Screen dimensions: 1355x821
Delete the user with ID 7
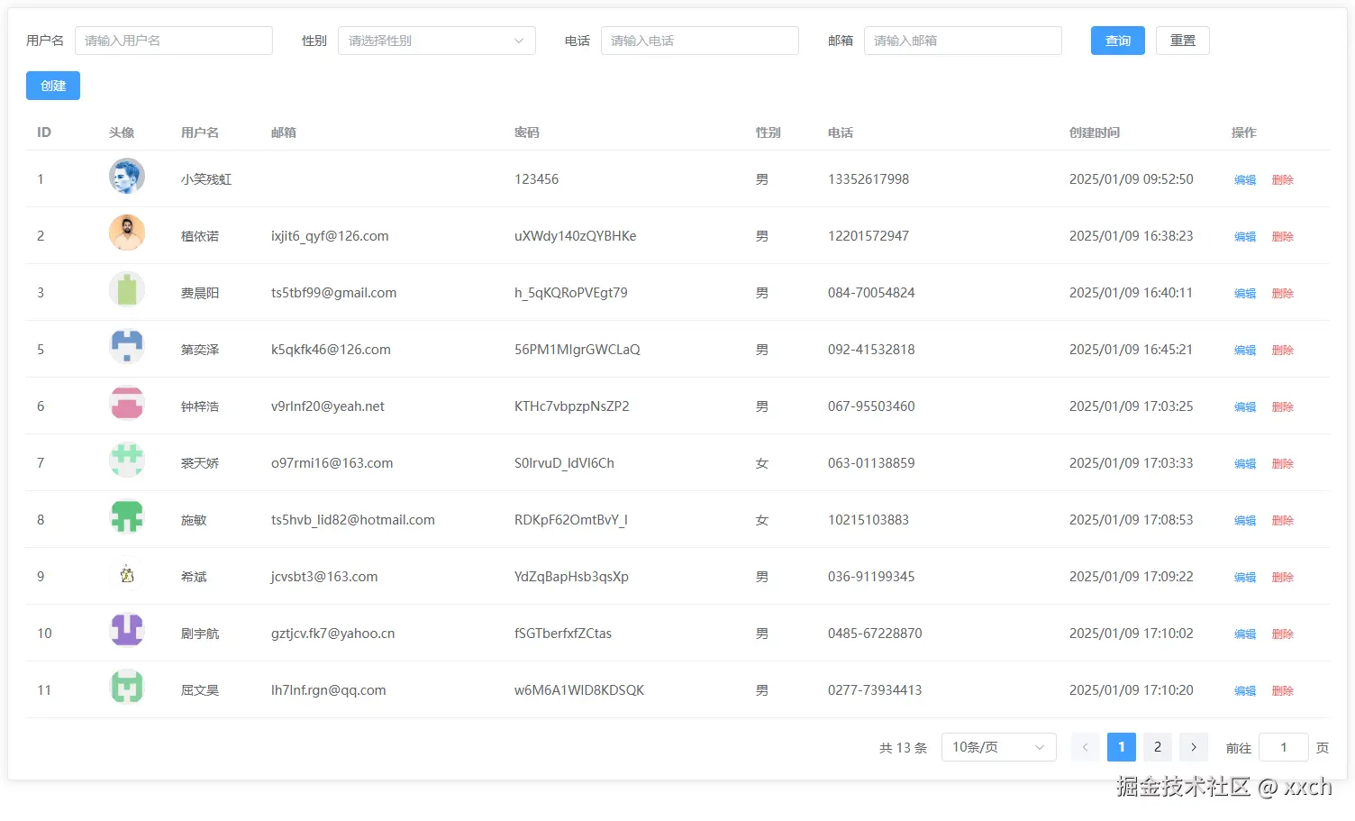coord(1283,463)
